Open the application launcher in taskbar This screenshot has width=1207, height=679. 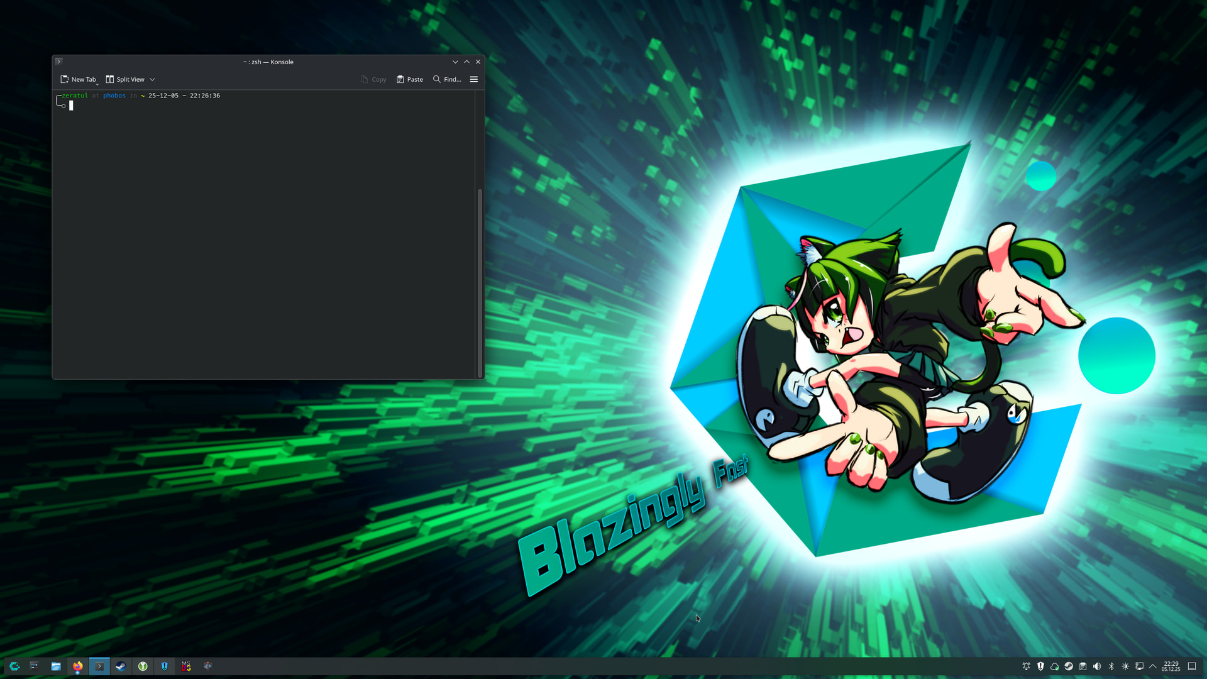[x=14, y=666]
